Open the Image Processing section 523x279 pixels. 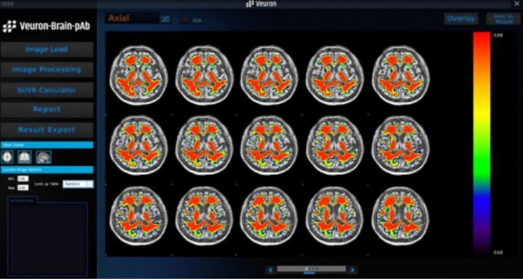[x=47, y=69]
